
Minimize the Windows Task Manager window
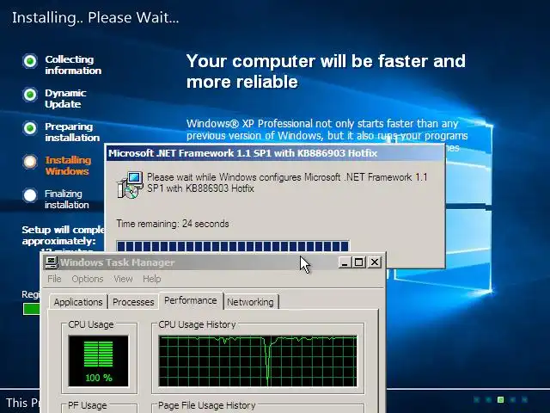345,262
